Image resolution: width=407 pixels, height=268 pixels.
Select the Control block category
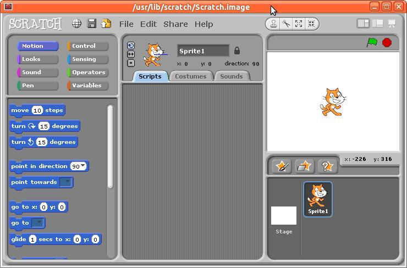pyautogui.click(x=88, y=46)
